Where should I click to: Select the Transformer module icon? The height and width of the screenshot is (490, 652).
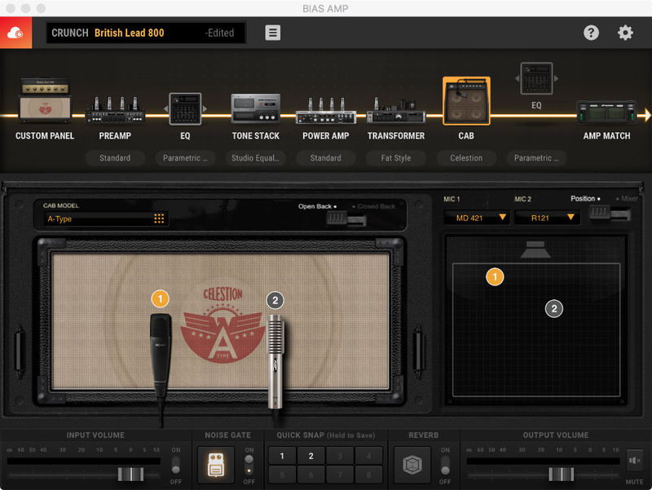396,111
